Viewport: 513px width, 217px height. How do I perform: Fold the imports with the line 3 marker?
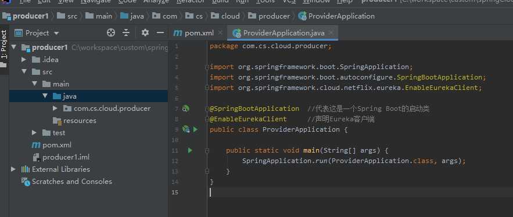(x=207, y=67)
